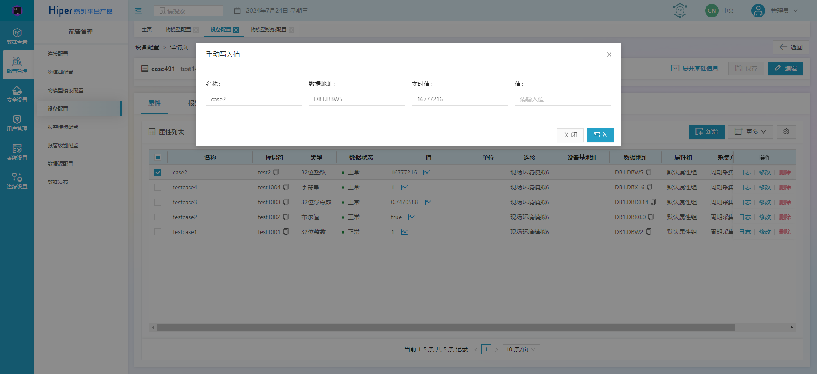Click the scrollbar right arrow
817x374 pixels.
[x=791, y=327]
